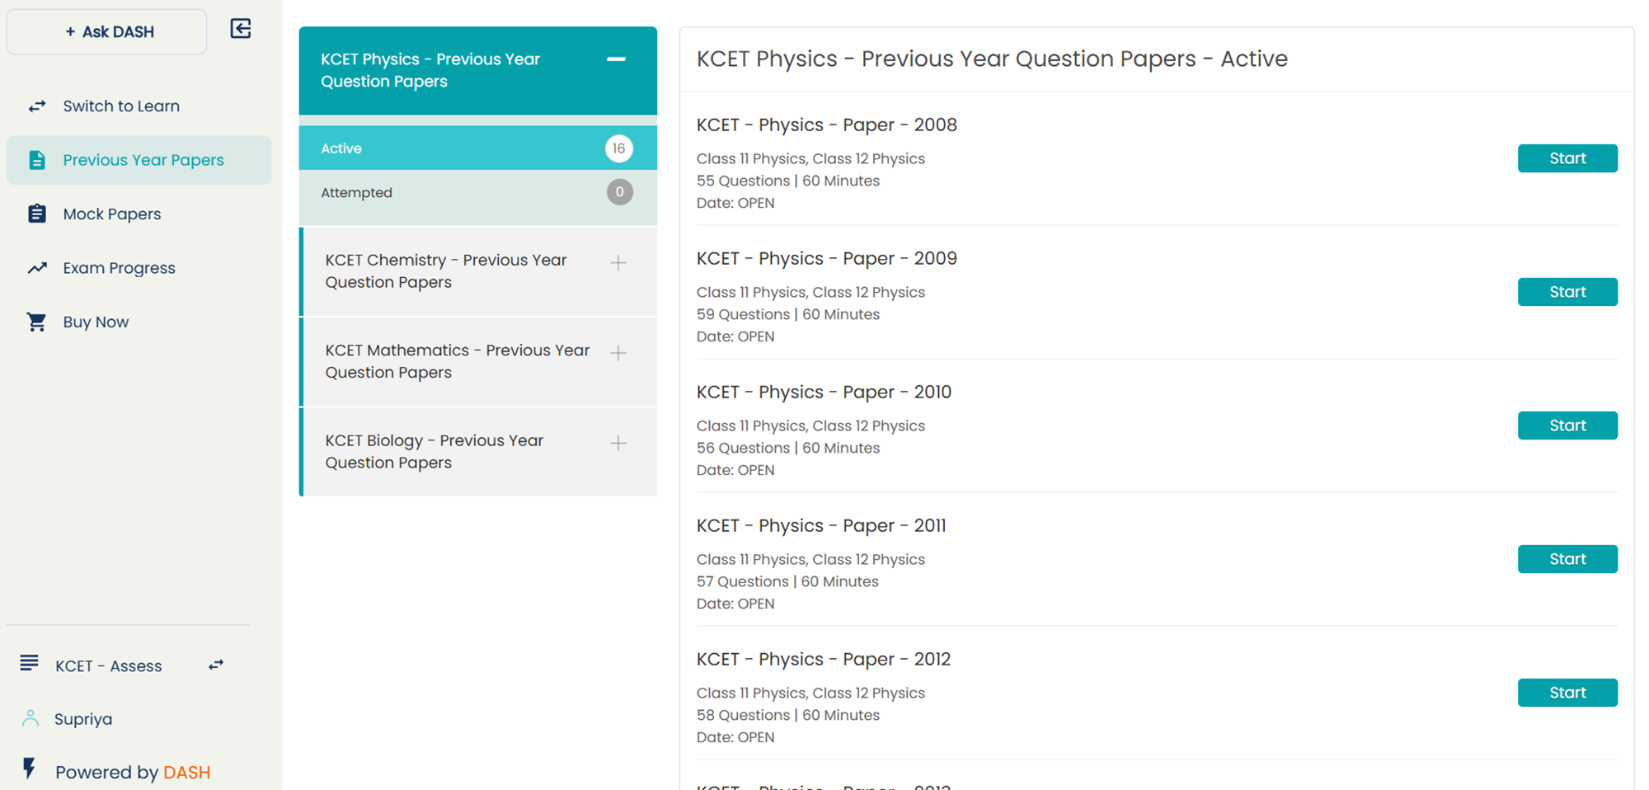Switch to the Attempted tab
This screenshot has width=1649, height=790.
coord(356,192)
